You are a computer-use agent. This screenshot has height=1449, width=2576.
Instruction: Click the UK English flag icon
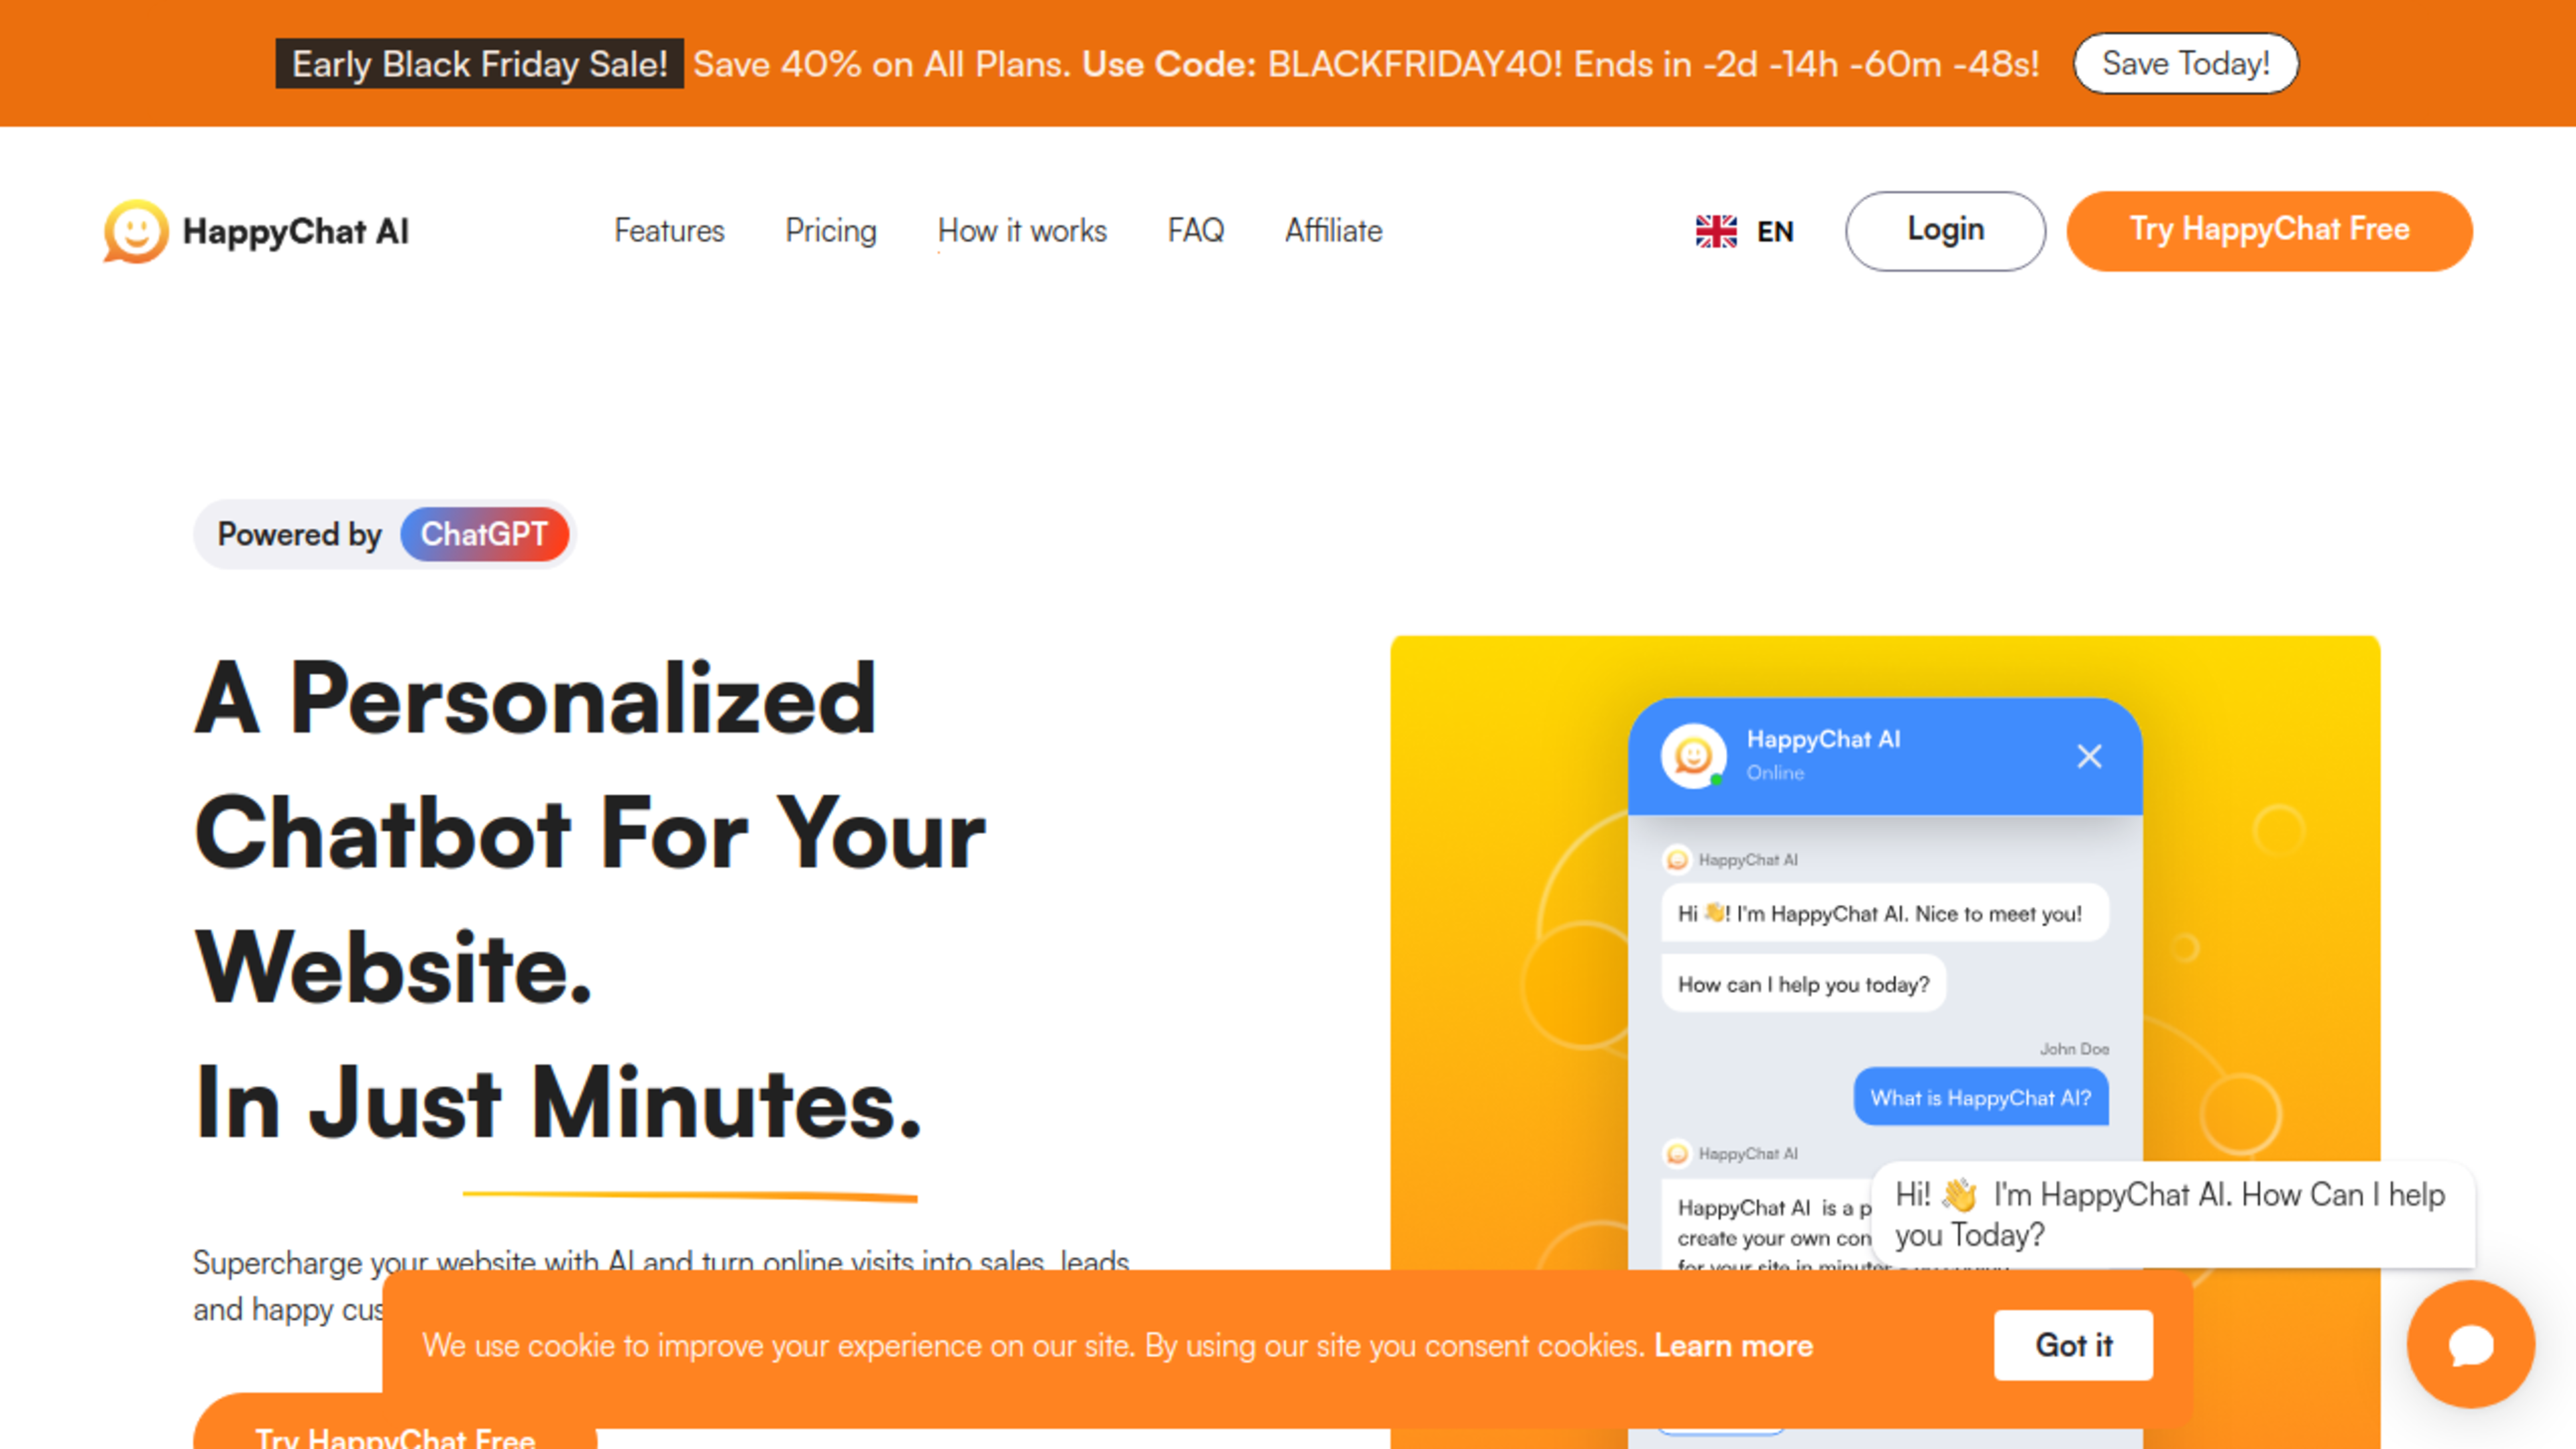[1716, 230]
